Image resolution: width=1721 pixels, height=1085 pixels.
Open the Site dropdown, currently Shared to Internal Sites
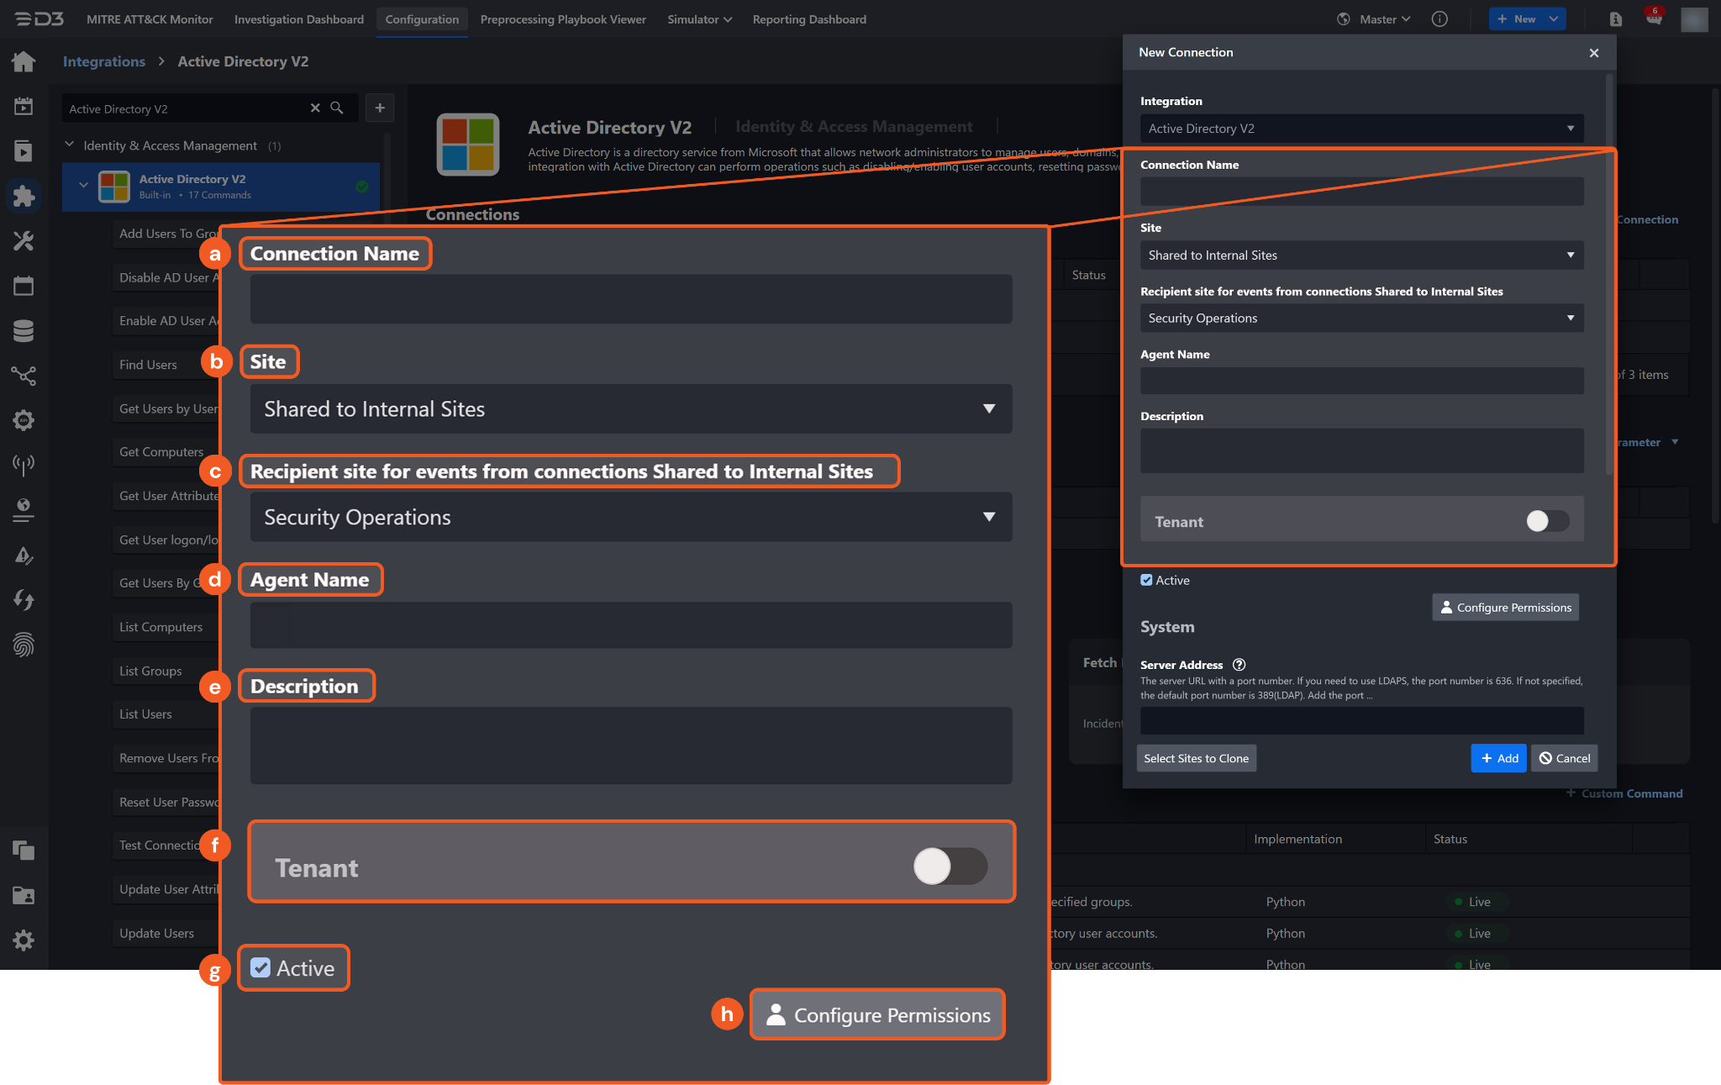point(1361,255)
